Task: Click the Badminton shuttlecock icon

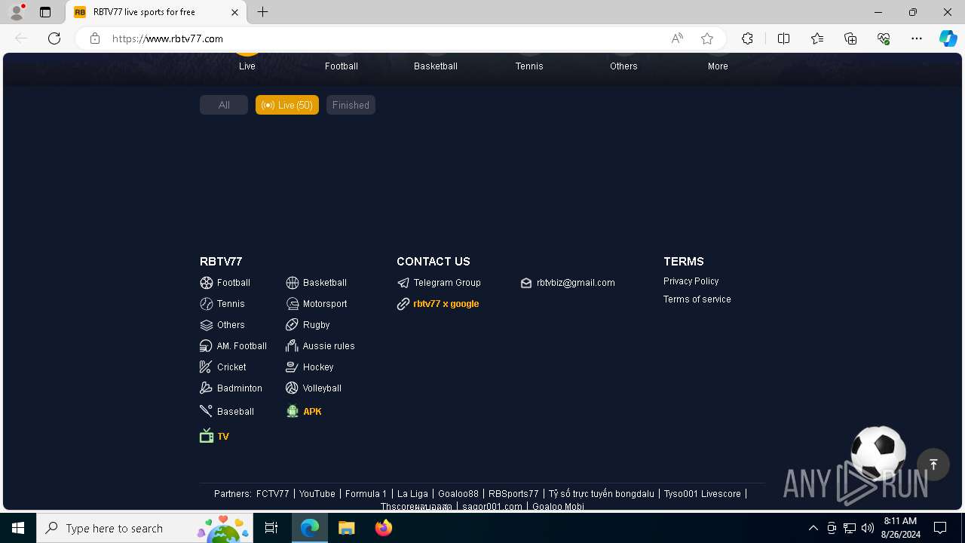Action: [207, 388]
